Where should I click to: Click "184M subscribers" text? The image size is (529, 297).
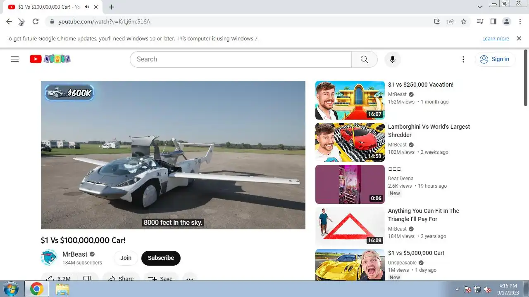coord(82,263)
